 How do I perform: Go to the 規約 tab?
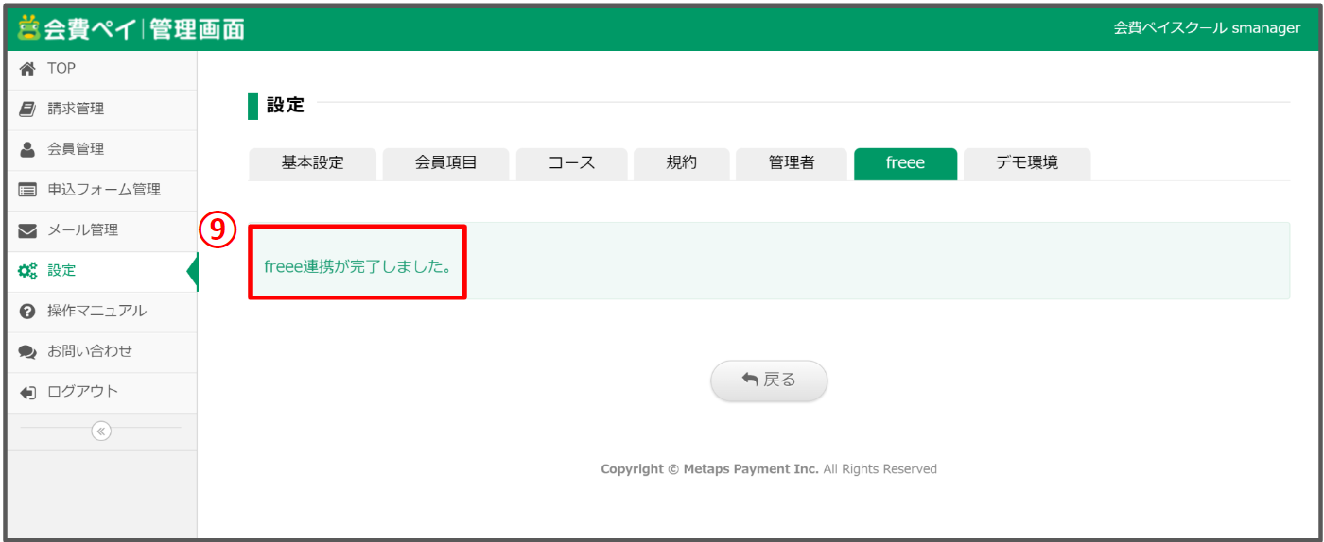click(x=681, y=163)
